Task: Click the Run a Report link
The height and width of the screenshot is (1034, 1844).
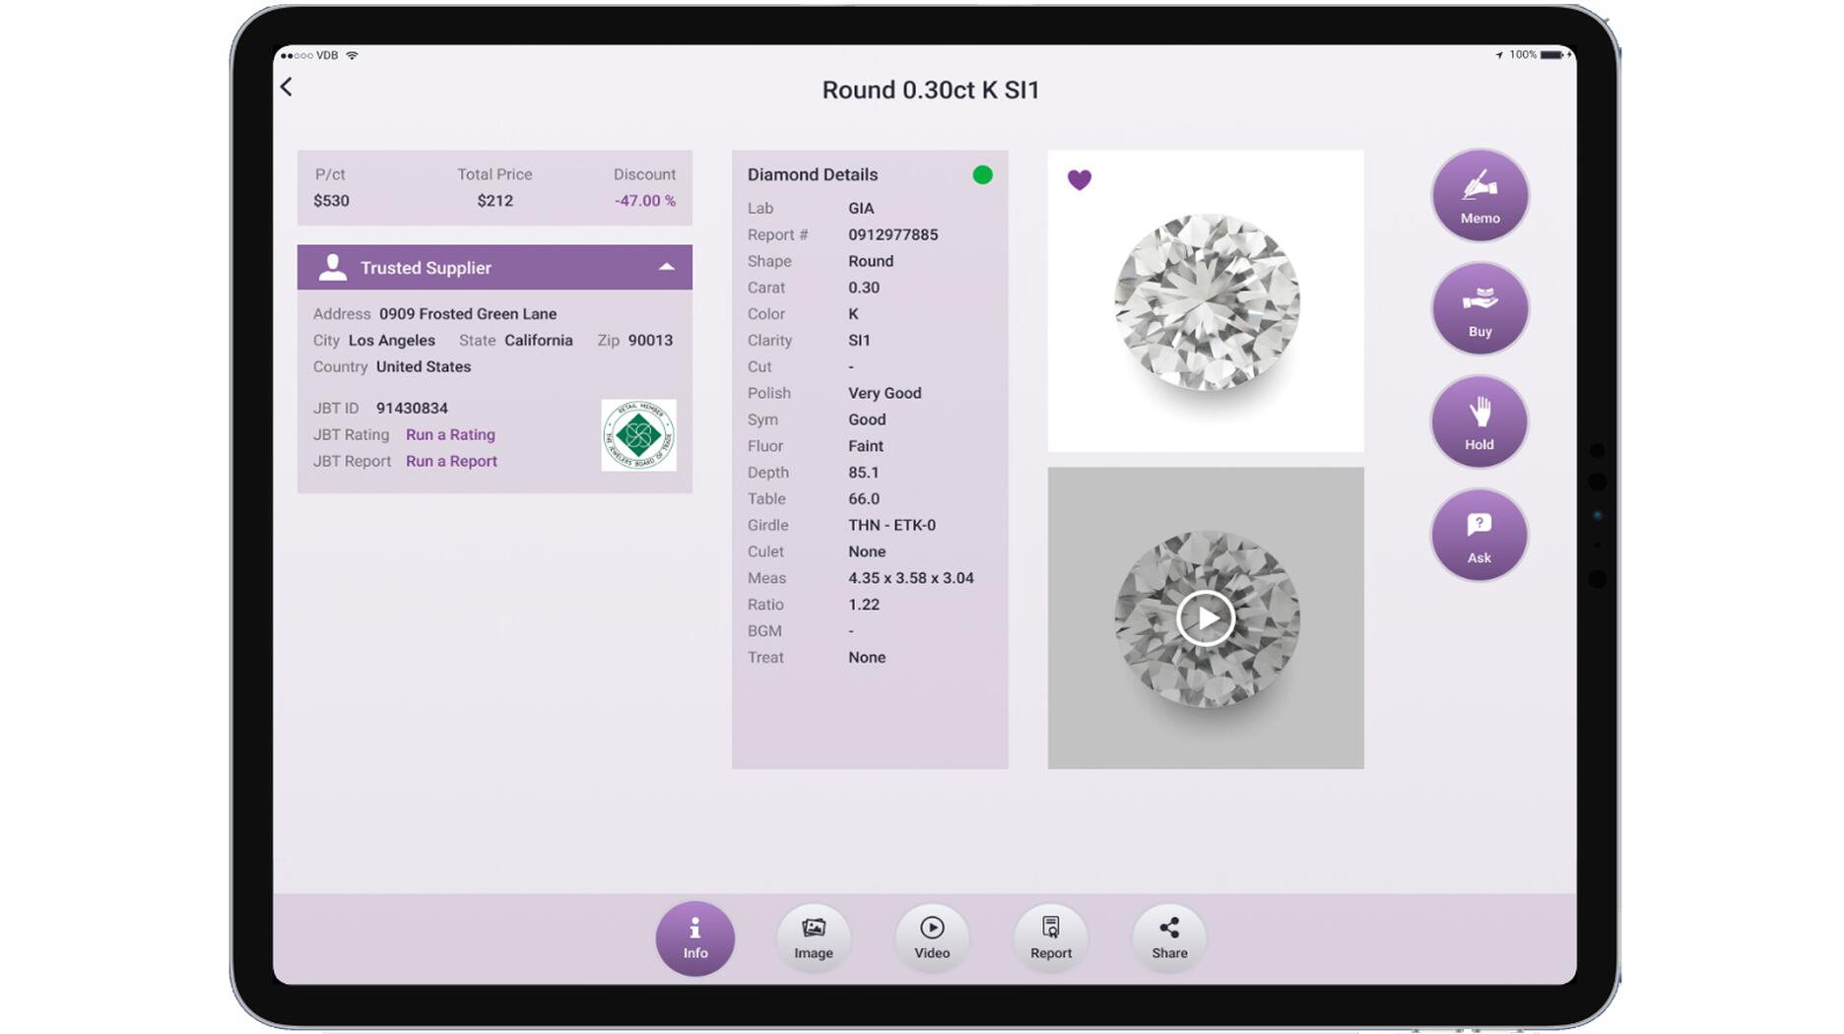Action: coord(451,461)
